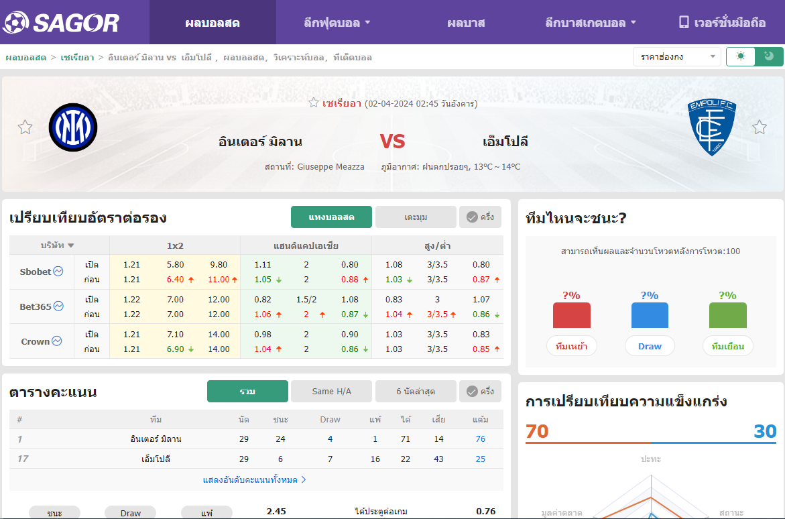Click the 1x2 column header
The height and width of the screenshot is (519, 785).
(175, 245)
